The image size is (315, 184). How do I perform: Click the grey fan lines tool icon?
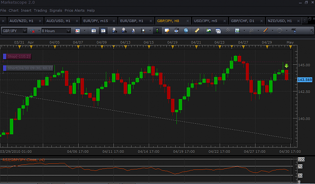click(x=251, y=31)
